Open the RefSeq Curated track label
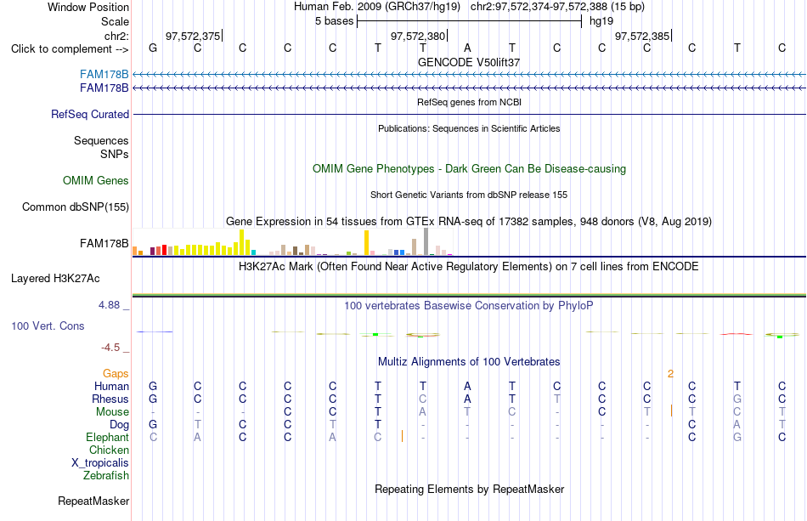 [90, 114]
